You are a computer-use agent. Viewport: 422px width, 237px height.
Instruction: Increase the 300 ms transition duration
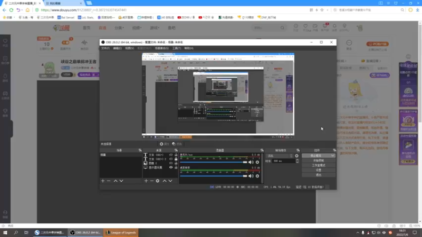[297, 160]
